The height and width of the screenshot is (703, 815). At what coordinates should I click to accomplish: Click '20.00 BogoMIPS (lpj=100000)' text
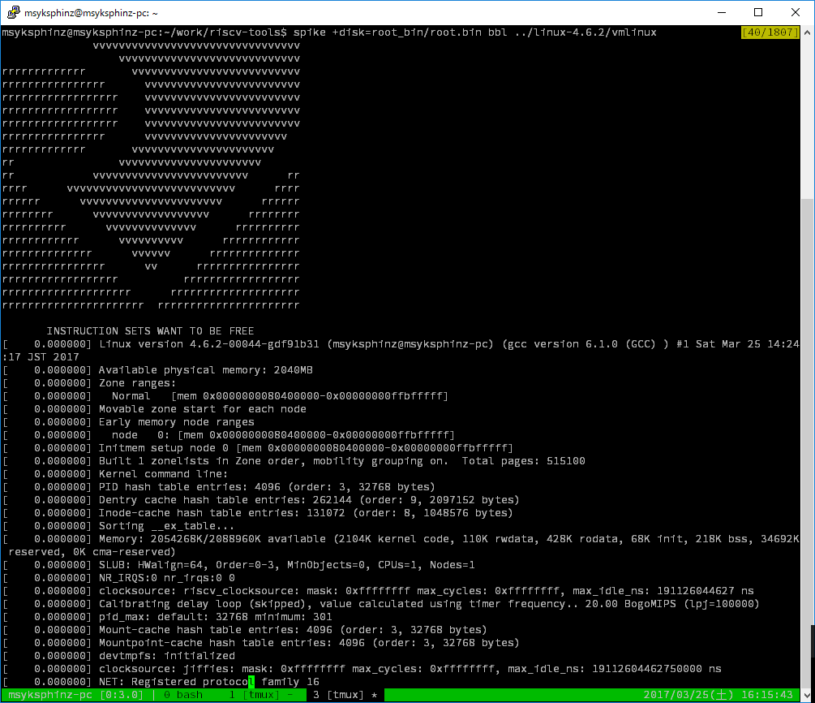pos(672,604)
